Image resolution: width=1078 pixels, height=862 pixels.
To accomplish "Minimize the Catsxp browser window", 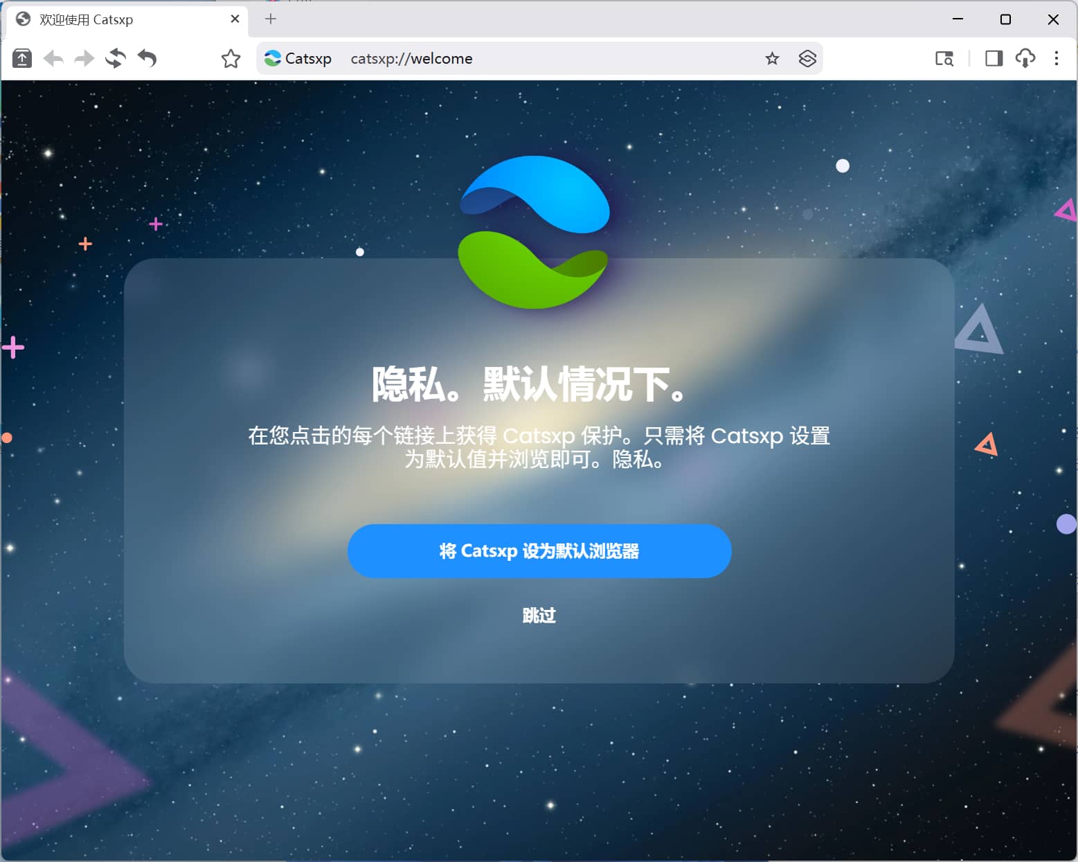I will [x=958, y=19].
